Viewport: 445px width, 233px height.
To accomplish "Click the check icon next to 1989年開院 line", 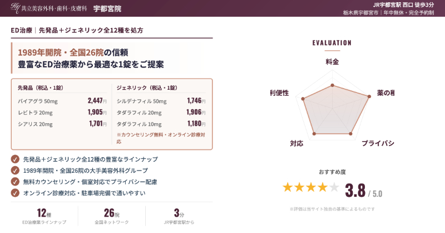I will click(15, 171).
